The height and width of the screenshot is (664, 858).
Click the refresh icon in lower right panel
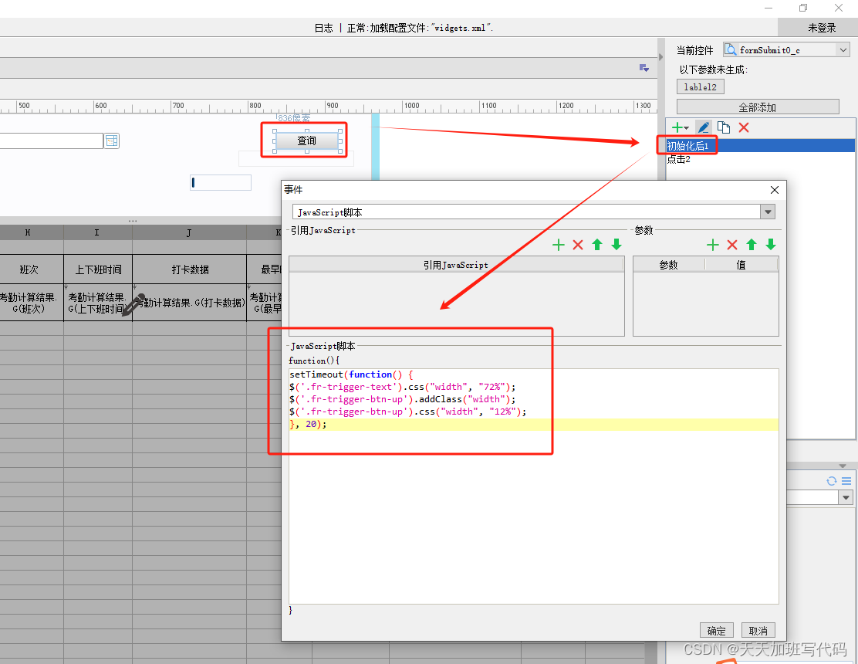[x=832, y=481]
